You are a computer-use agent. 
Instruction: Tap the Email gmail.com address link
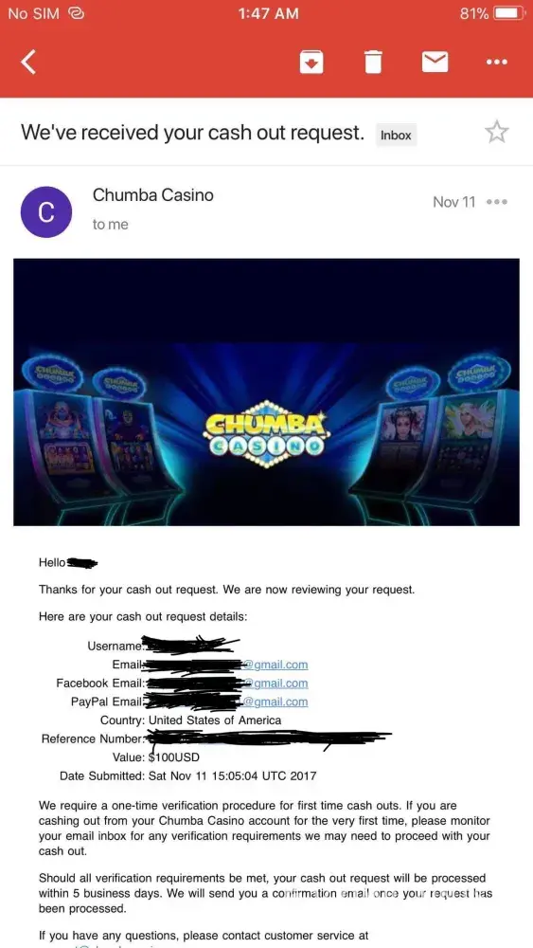coord(275,665)
